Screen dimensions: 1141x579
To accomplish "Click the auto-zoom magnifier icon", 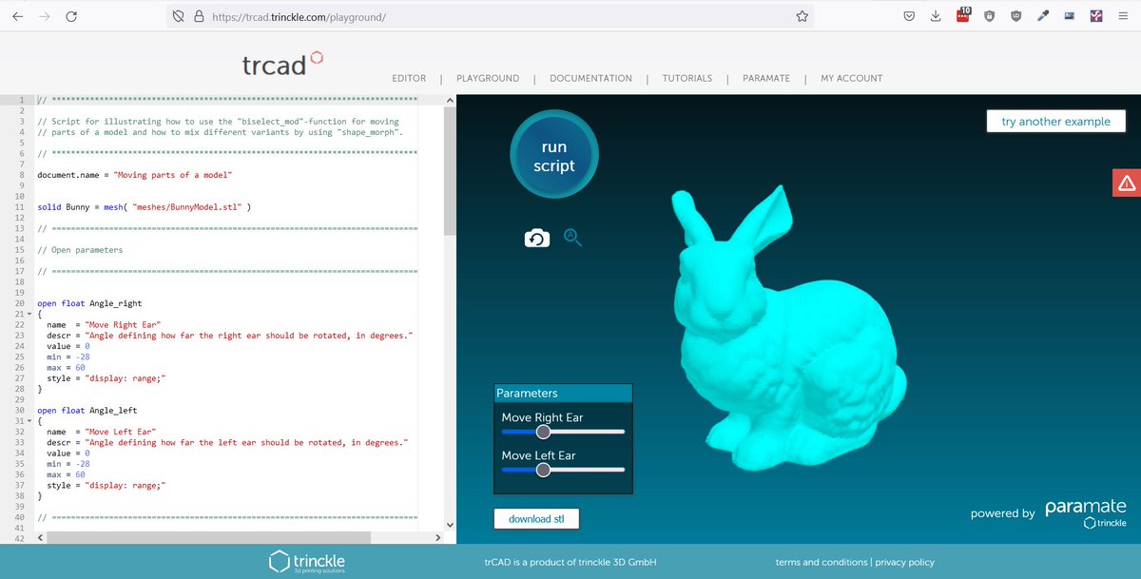I will (x=572, y=237).
